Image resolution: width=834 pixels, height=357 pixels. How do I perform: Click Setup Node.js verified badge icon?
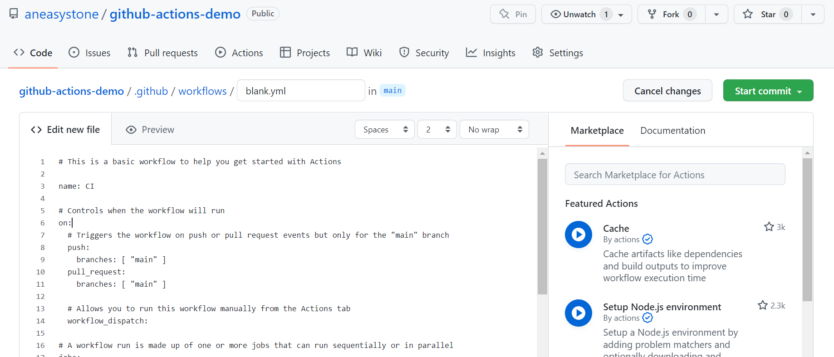tap(648, 318)
